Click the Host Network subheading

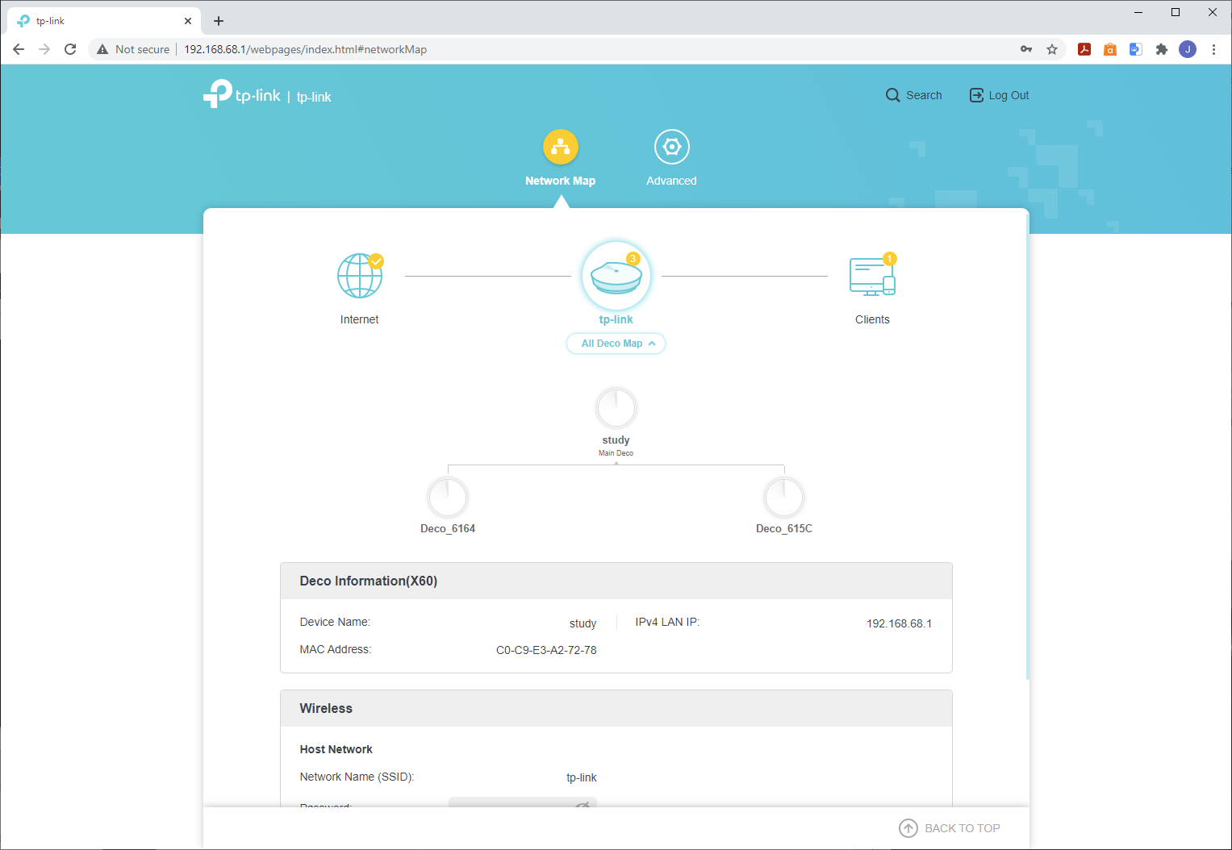[x=336, y=749]
